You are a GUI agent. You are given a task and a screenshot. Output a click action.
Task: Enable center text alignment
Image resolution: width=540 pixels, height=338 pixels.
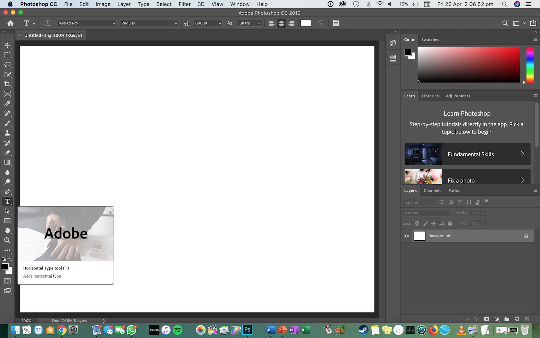pyautogui.click(x=281, y=23)
